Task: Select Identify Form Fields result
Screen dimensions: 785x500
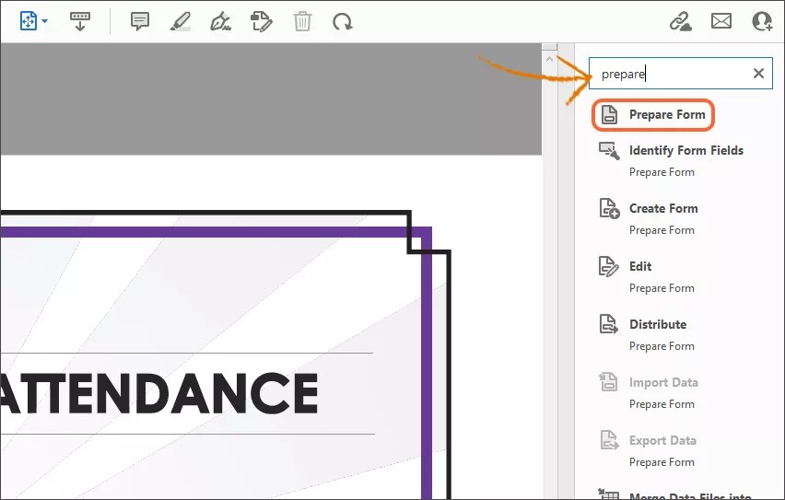Action: [685, 150]
